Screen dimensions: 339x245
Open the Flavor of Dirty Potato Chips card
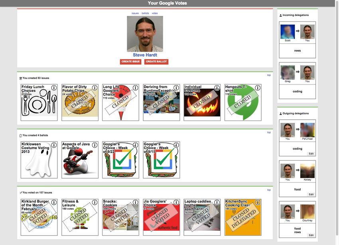pos(80,103)
